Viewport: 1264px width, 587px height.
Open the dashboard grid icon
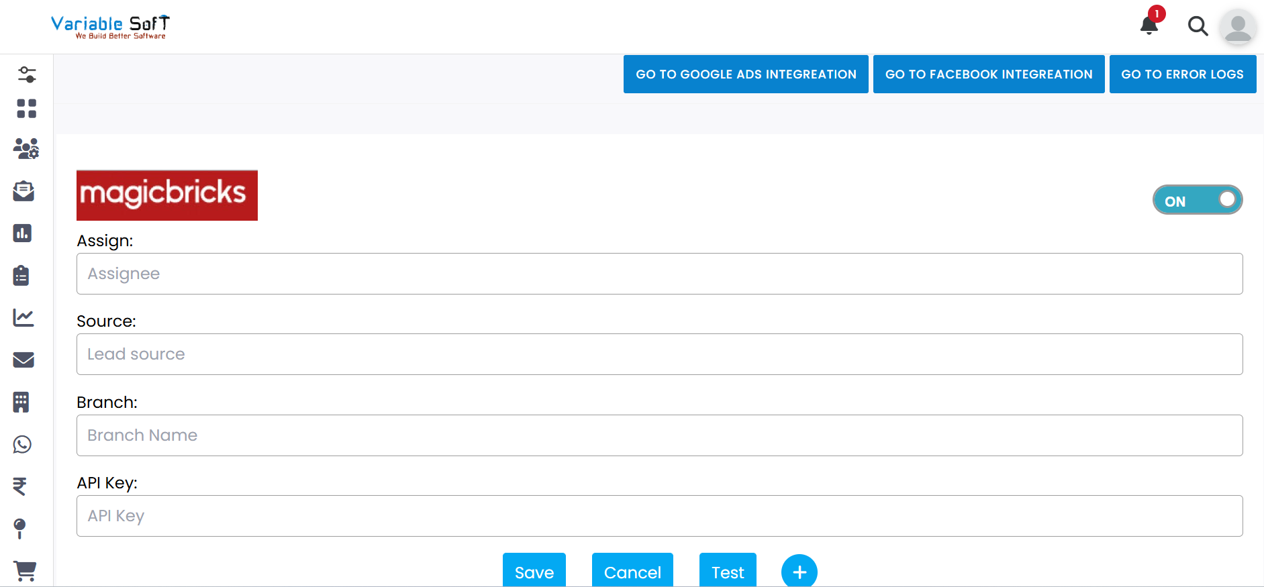[x=27, y=109]
